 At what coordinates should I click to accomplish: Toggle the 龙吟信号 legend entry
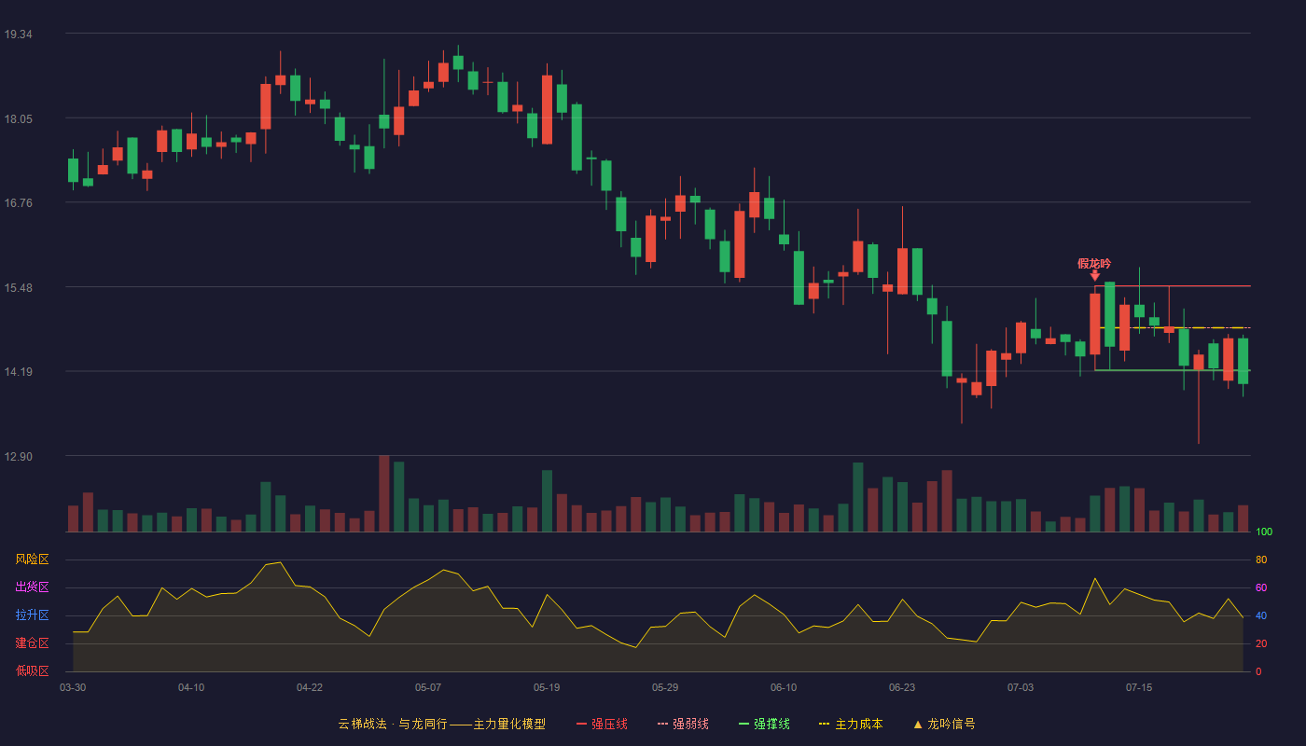944,724
